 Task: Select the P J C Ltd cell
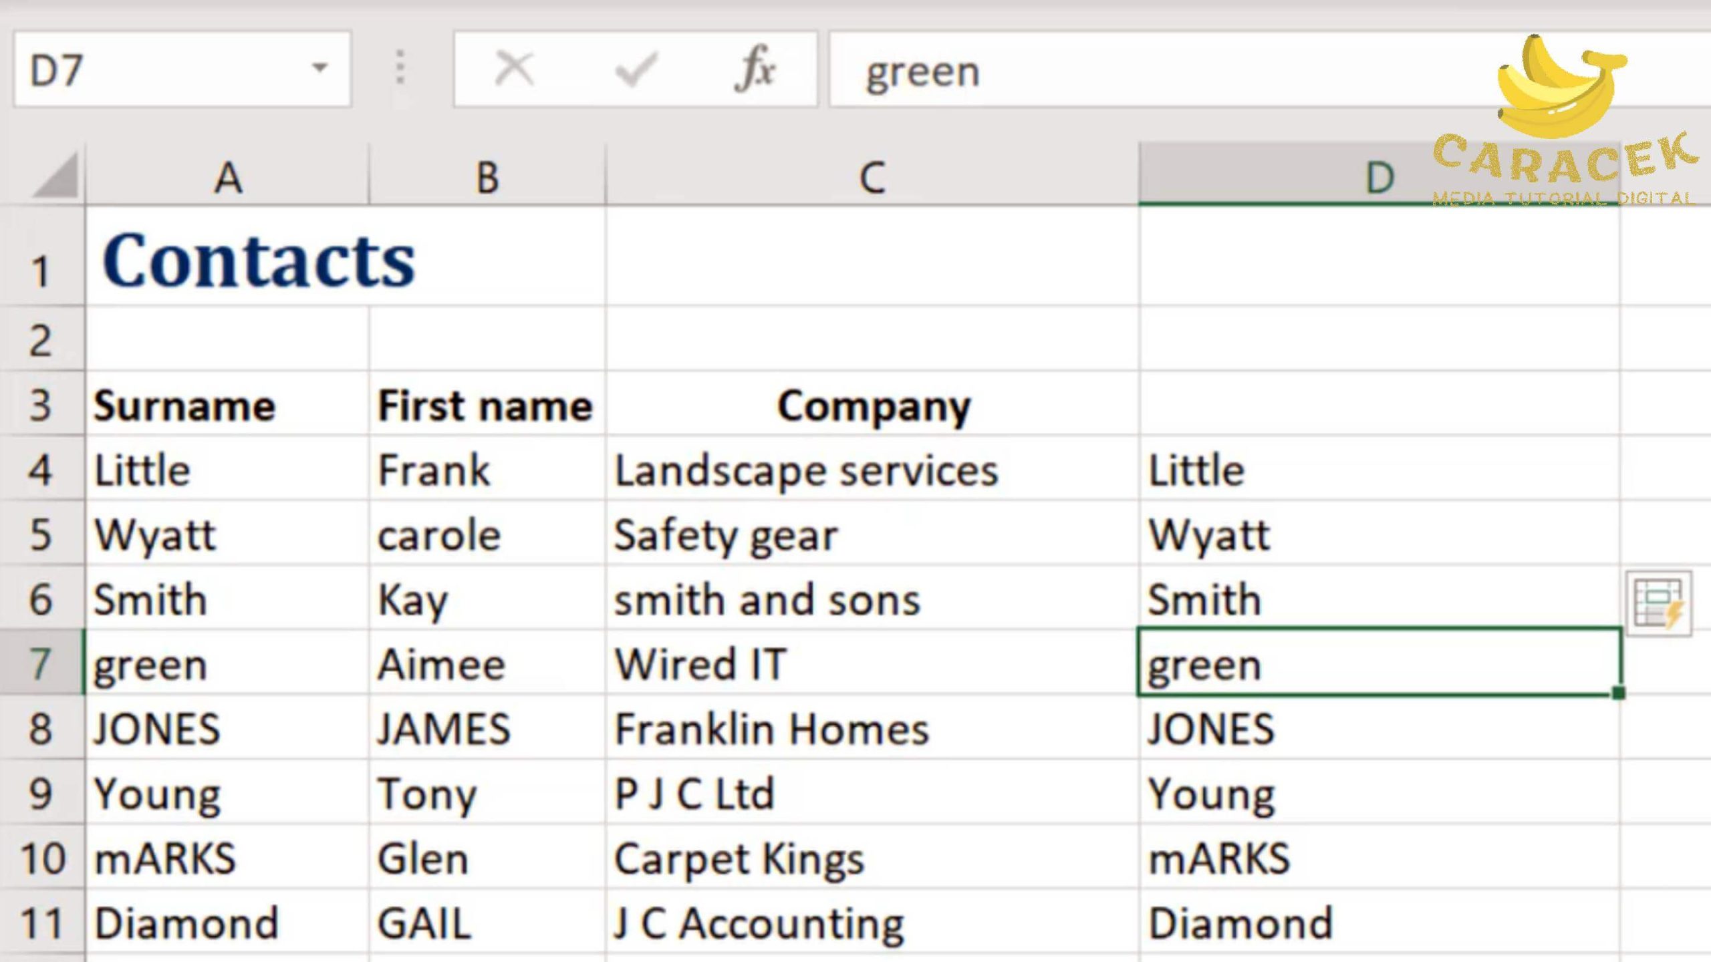[872, 792]
